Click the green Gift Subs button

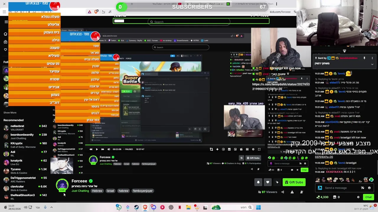(294, 182)
